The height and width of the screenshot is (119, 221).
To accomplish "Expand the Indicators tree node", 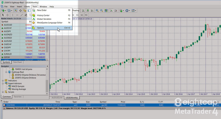I will coord(3,81).
